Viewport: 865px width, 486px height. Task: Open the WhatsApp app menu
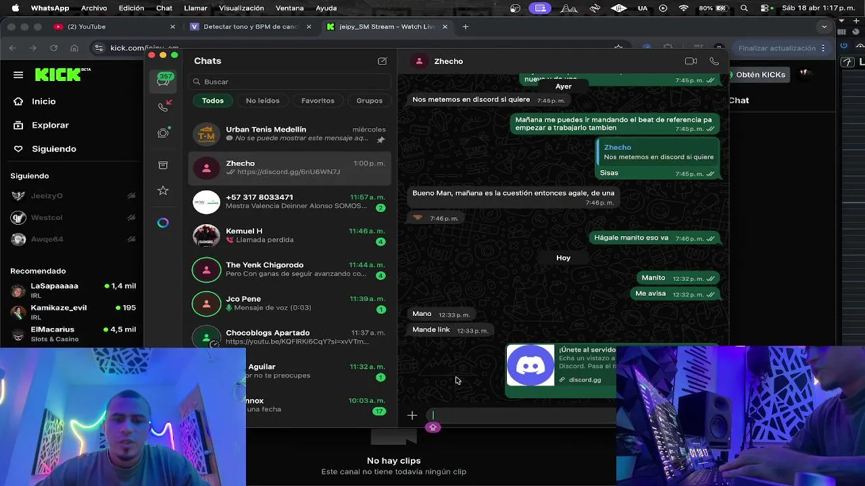[50, 8]
